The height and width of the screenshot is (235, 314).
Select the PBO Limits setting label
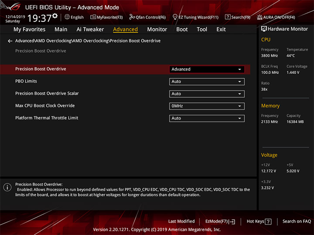(x=26, y=81)
